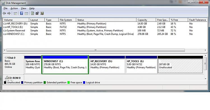Click the 245.24 GB free space cell
The width and height of the screenshot is (210, 110).
(x=162, y=34)
